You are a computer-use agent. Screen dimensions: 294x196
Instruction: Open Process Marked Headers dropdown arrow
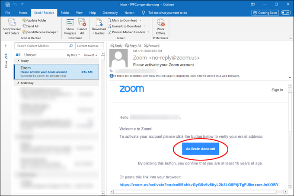coord(148,32)
